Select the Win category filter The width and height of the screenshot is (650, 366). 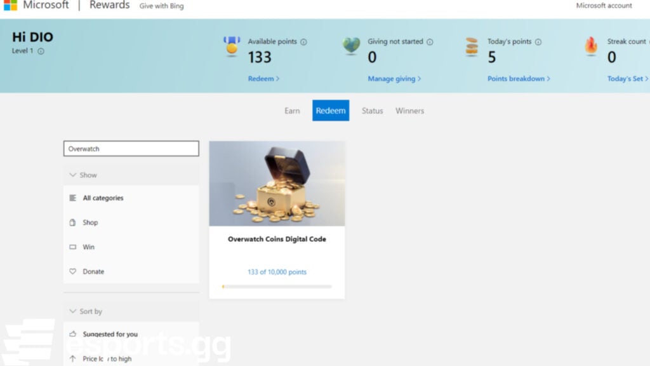coord(89,247)
